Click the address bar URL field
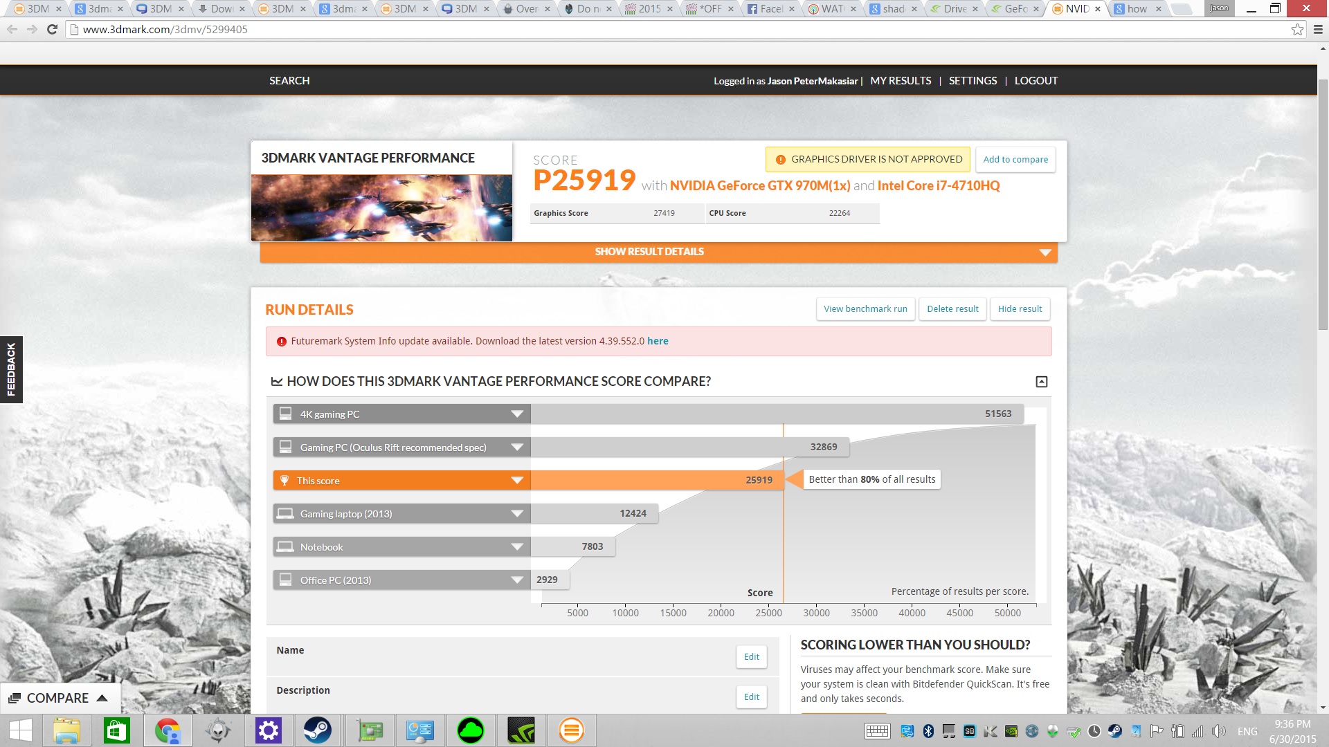The image size is (1329, 747). (678, 29)
